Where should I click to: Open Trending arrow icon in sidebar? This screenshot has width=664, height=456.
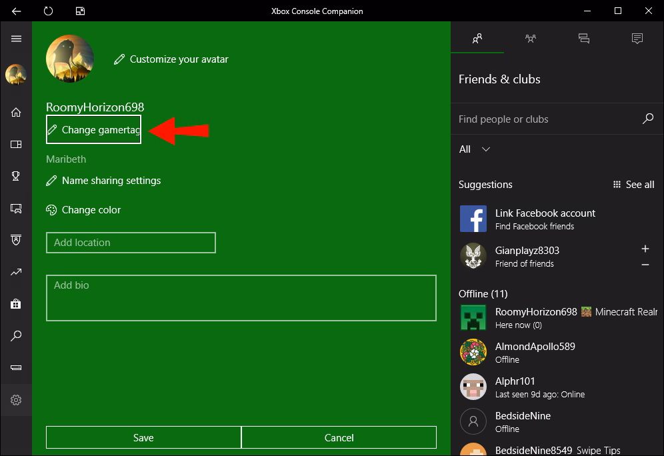(x=16, y=272)
